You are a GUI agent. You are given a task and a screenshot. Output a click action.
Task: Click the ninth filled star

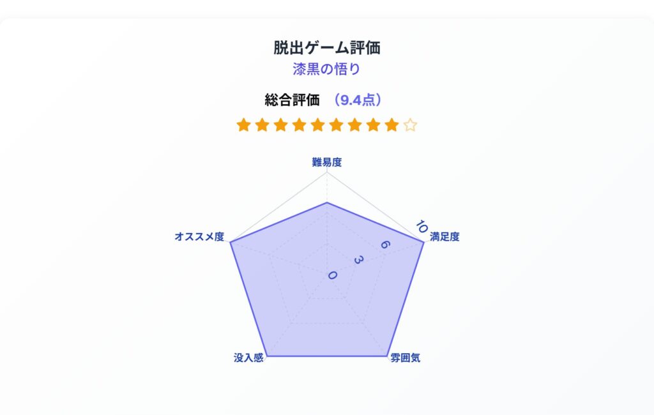point(392,124)
